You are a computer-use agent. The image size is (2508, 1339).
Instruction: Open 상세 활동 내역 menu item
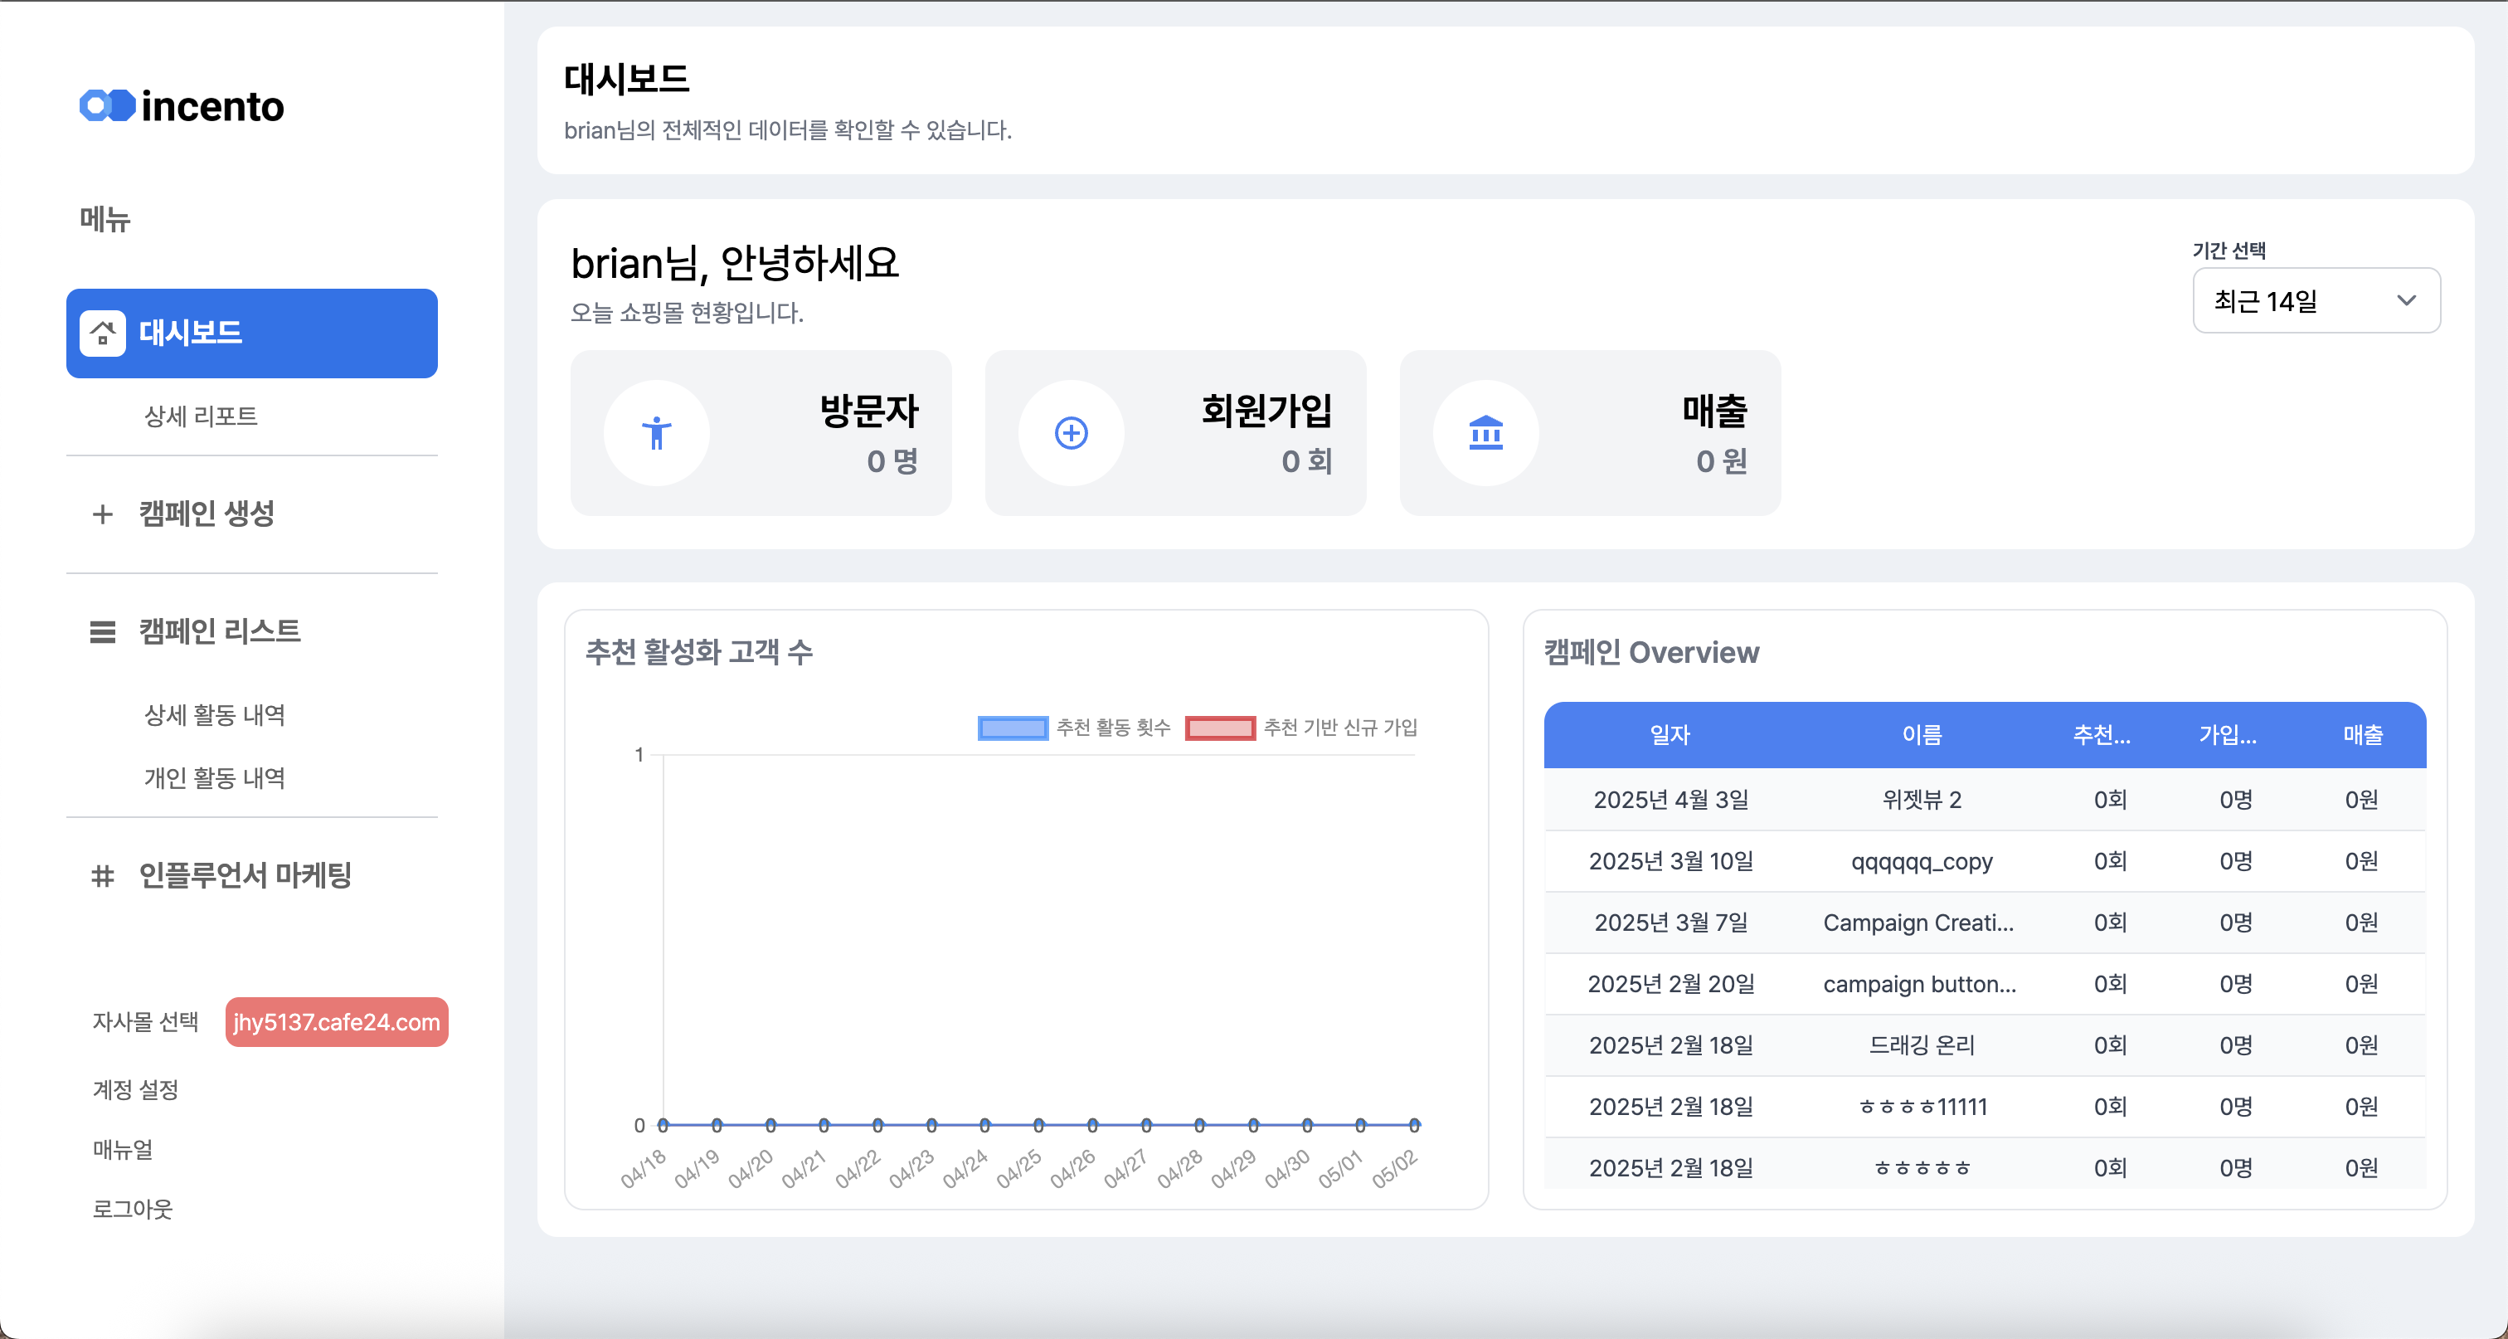click(214, 715)
